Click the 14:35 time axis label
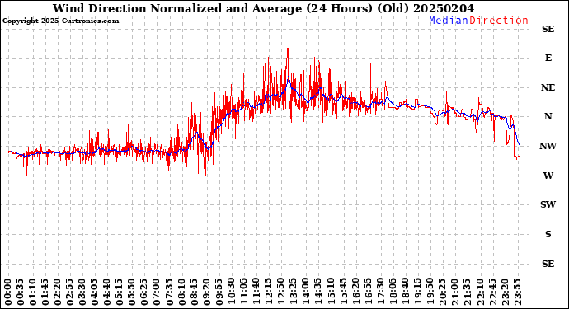This screenshot has height=309, width=569. (x=317, y=293)
